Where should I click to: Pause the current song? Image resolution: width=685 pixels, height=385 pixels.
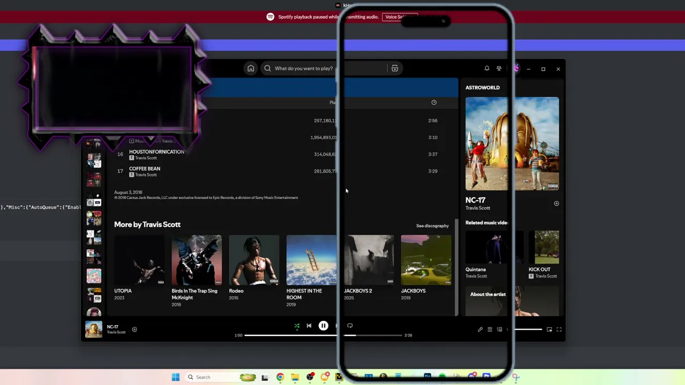[x=323, y=326]
